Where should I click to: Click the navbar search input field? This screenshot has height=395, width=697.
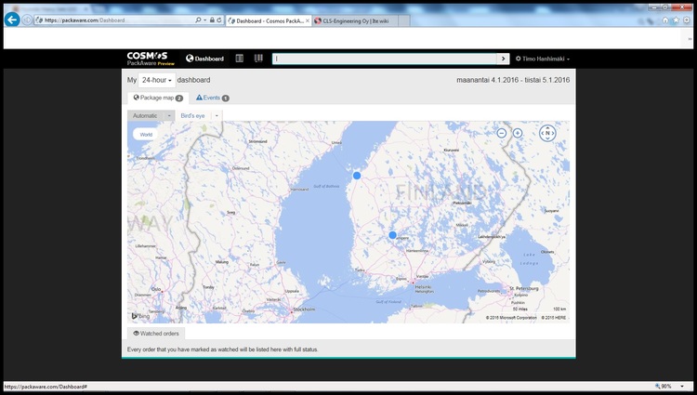[x=385, y=59]
